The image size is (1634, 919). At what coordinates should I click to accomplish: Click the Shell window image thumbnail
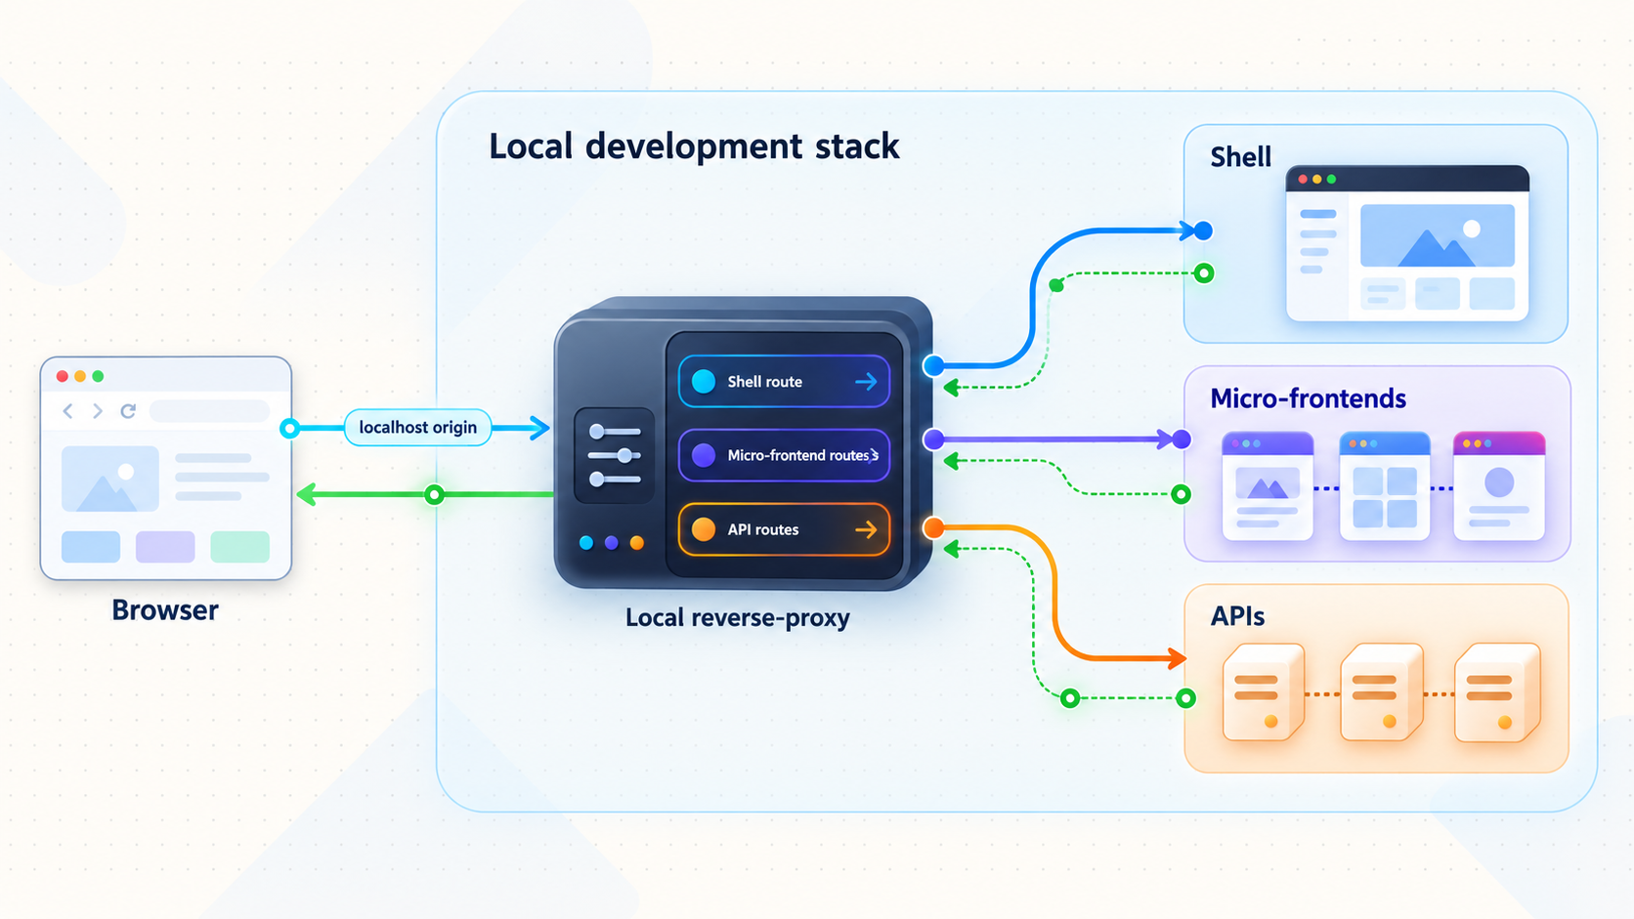[x=1438, y=235]
